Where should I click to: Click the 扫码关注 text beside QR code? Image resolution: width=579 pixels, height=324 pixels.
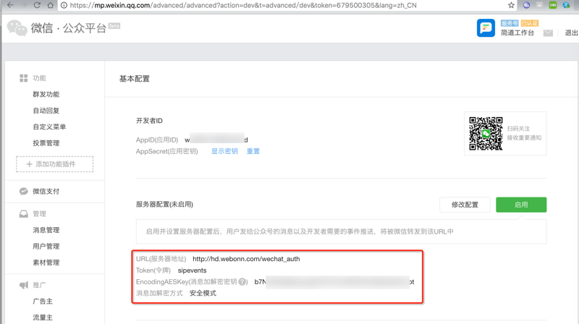tap(518, 129)
